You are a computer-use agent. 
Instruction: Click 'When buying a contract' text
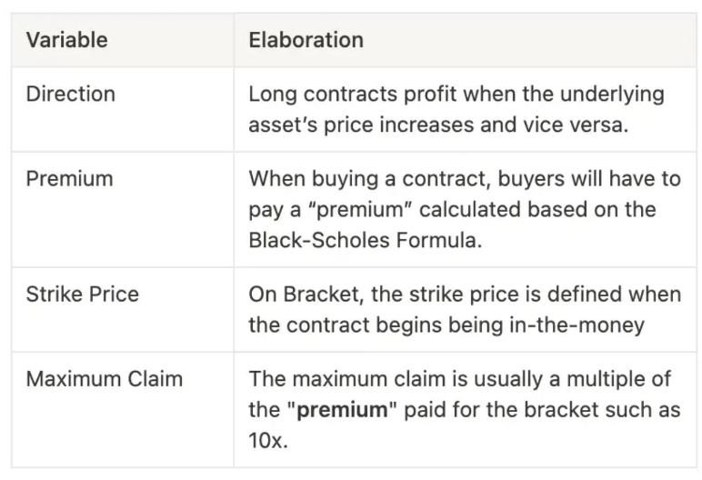(370, 179)
